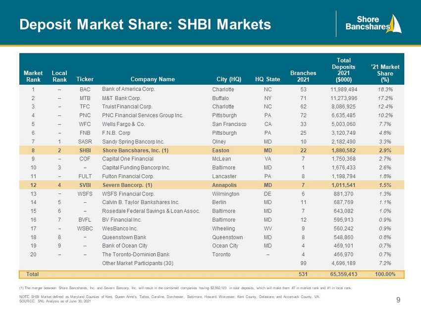Select 'Truist Financial Corp.' company name
Viewport: 421px width, 316px height.
[127, 106]
